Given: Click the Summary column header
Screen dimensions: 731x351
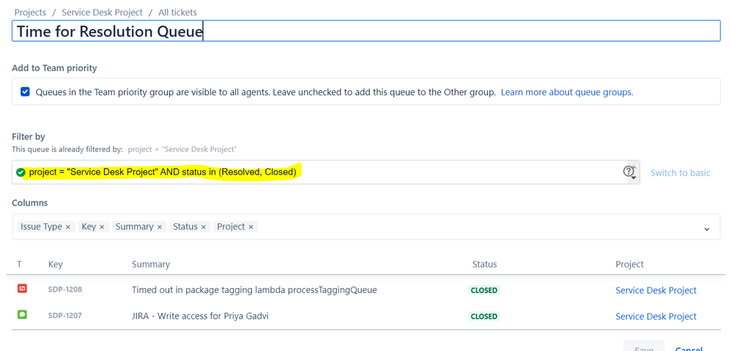Looking at the screenshot, I should pos(151,265).
